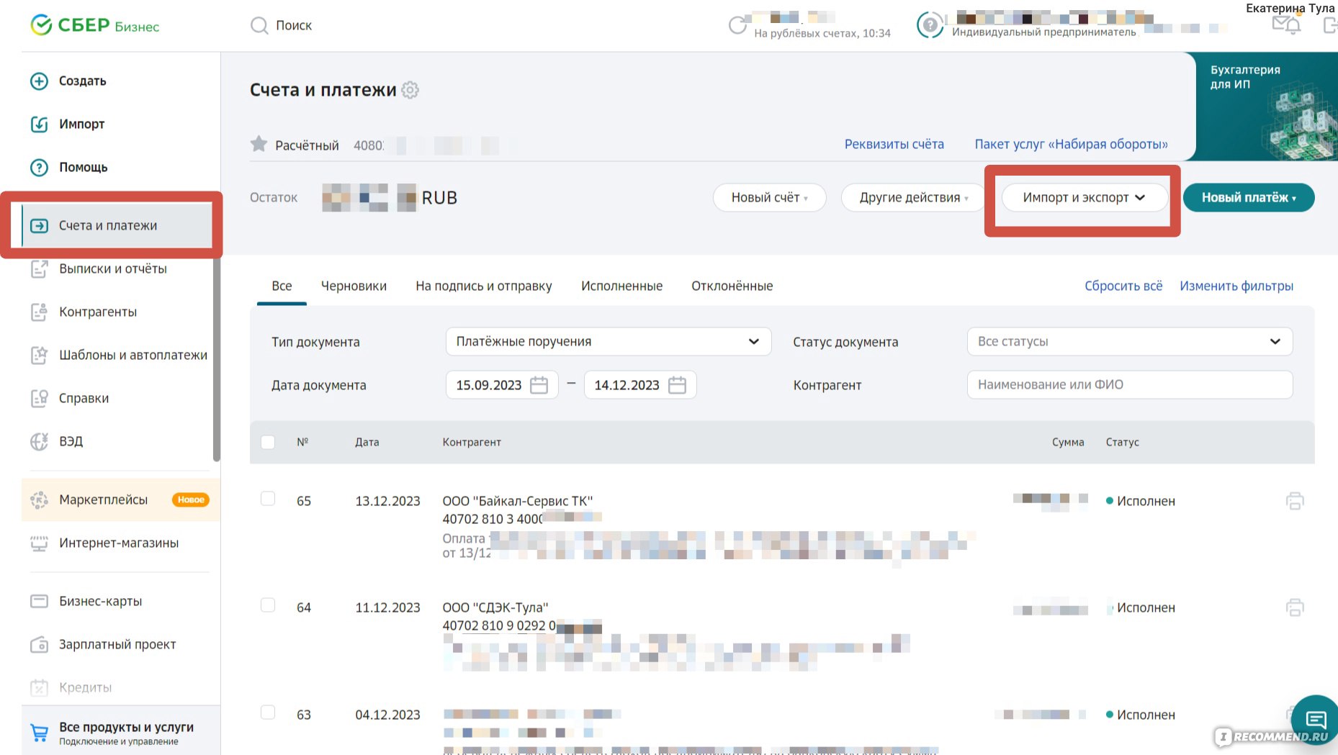Click Изменить фильтры link

(1236, 286)
